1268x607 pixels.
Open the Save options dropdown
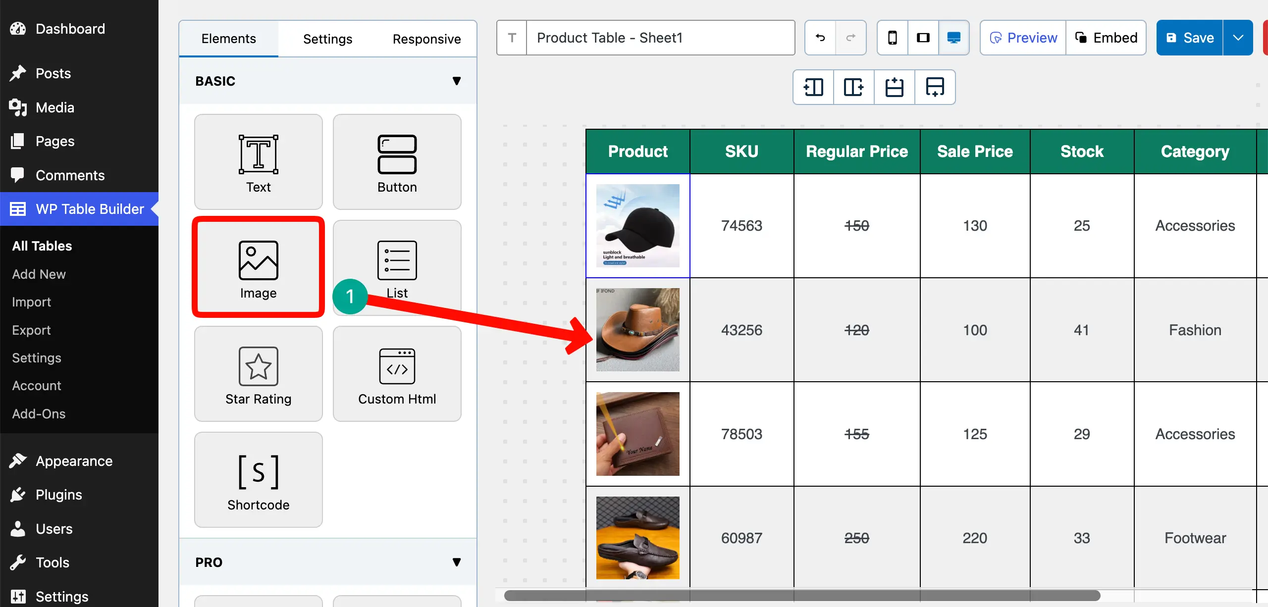click(1238, 38)
